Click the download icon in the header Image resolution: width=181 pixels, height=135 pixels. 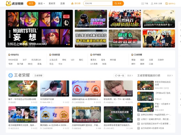tap(143, 4)
